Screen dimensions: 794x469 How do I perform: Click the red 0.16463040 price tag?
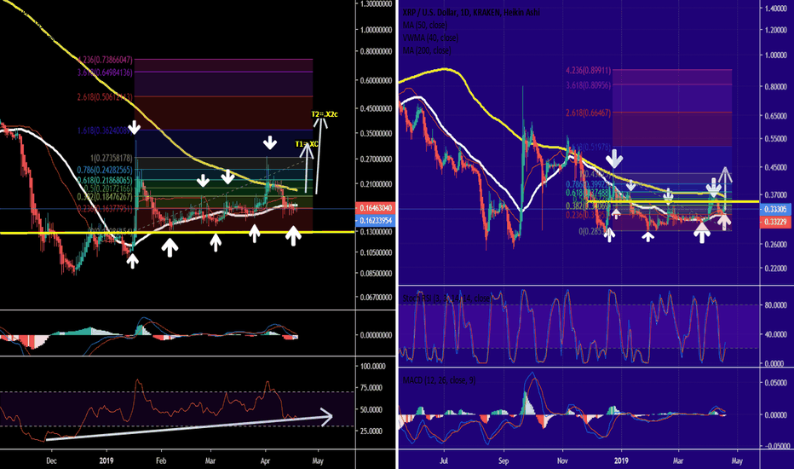coord(375,208)
